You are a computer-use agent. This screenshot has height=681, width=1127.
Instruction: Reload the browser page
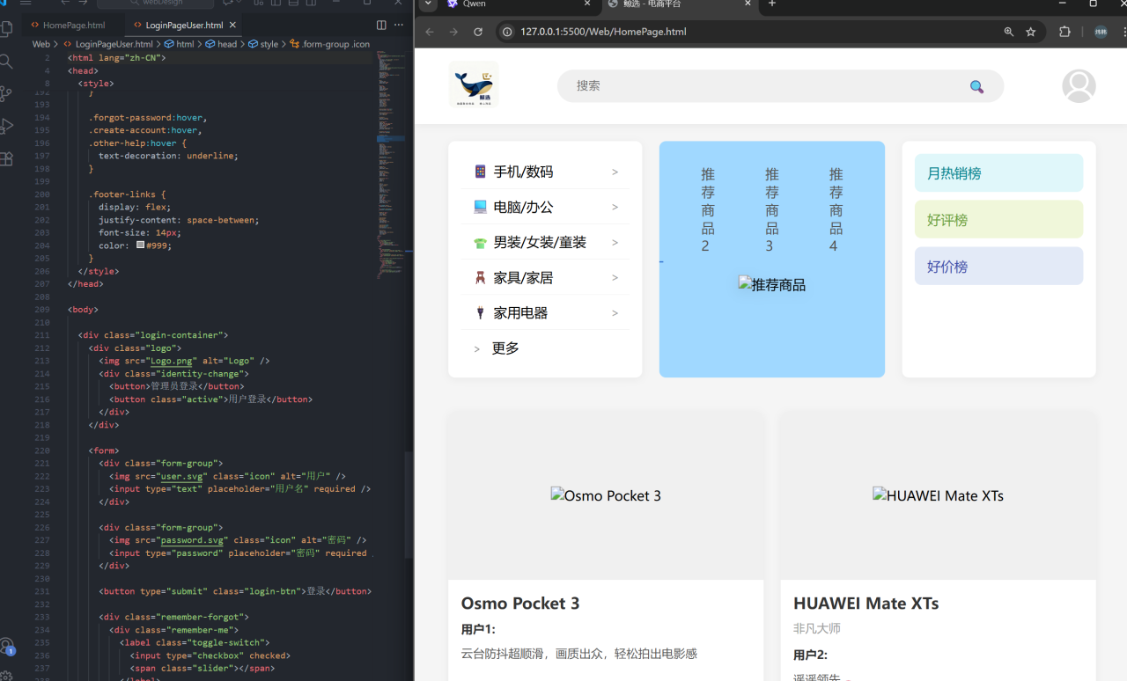[478, 32]
